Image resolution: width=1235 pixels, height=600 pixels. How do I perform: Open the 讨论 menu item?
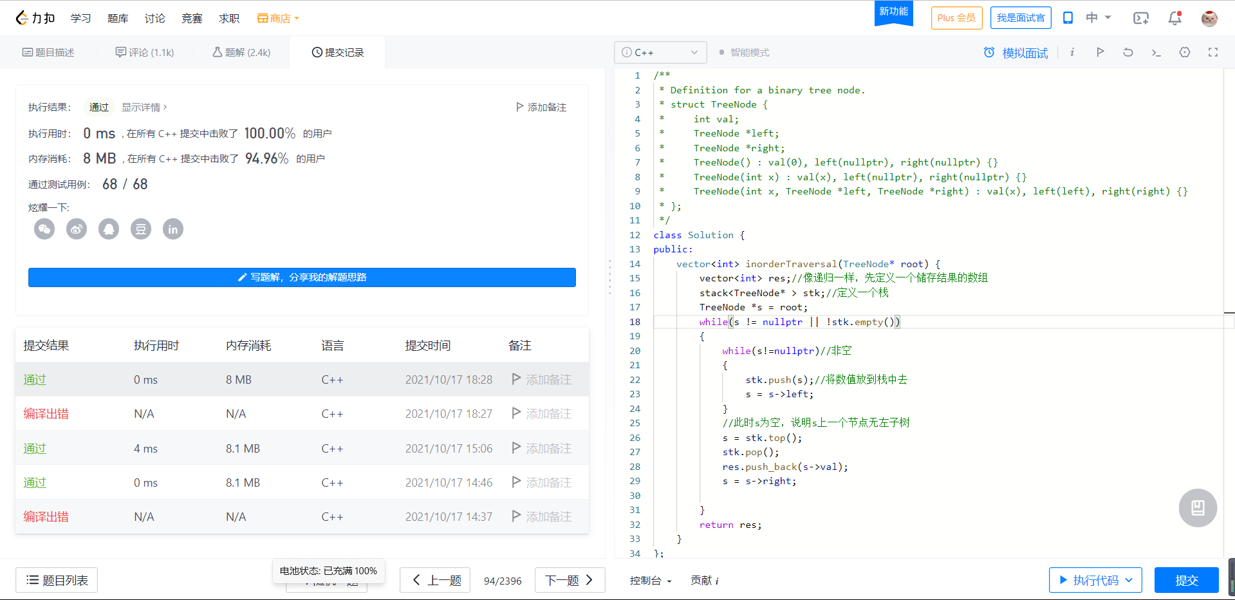point(154,18)
